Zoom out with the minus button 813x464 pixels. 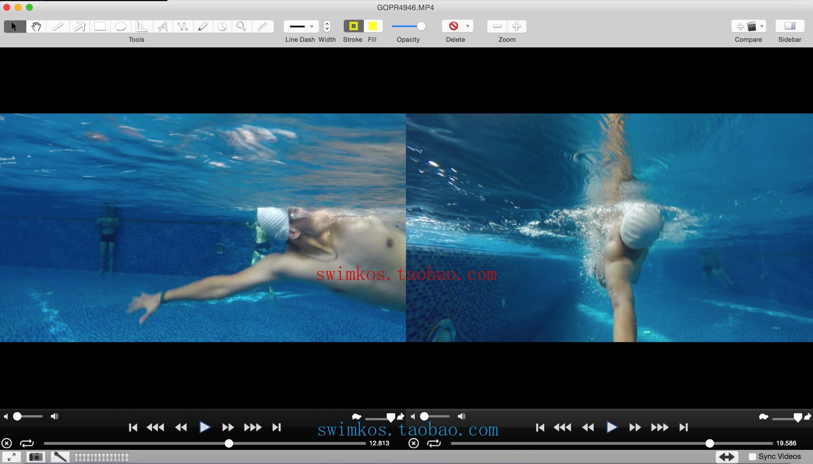tap(497, 27)
